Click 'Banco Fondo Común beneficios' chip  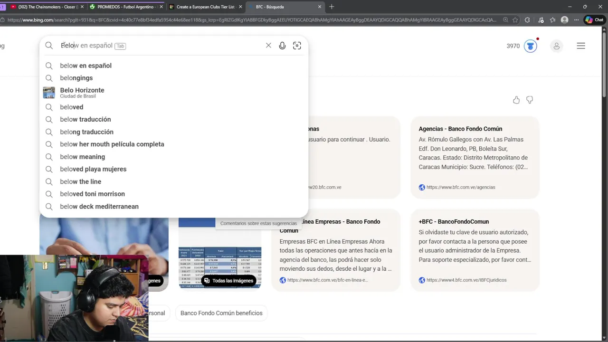click(221, 313)
